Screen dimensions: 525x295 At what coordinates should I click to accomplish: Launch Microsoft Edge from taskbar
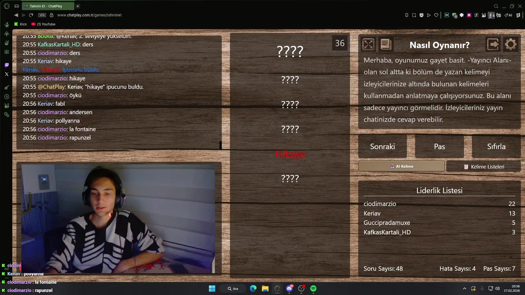[x=253, y=288]
